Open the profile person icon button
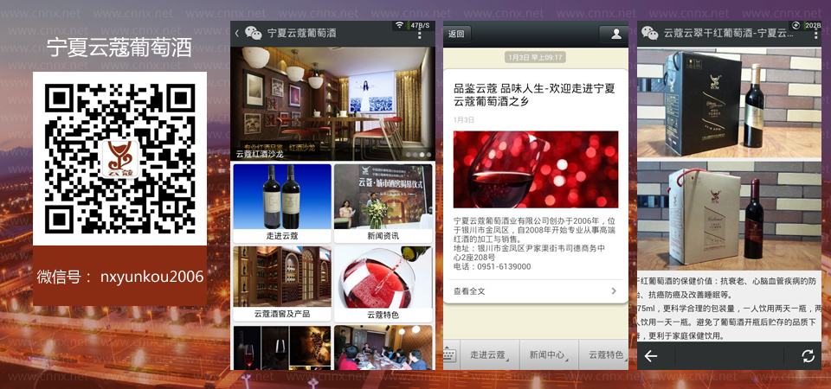The height and width of the screenshot is (389, 831). tap(614, 34)
